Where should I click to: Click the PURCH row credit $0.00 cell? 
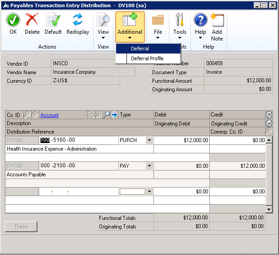(x=238, y=140)
